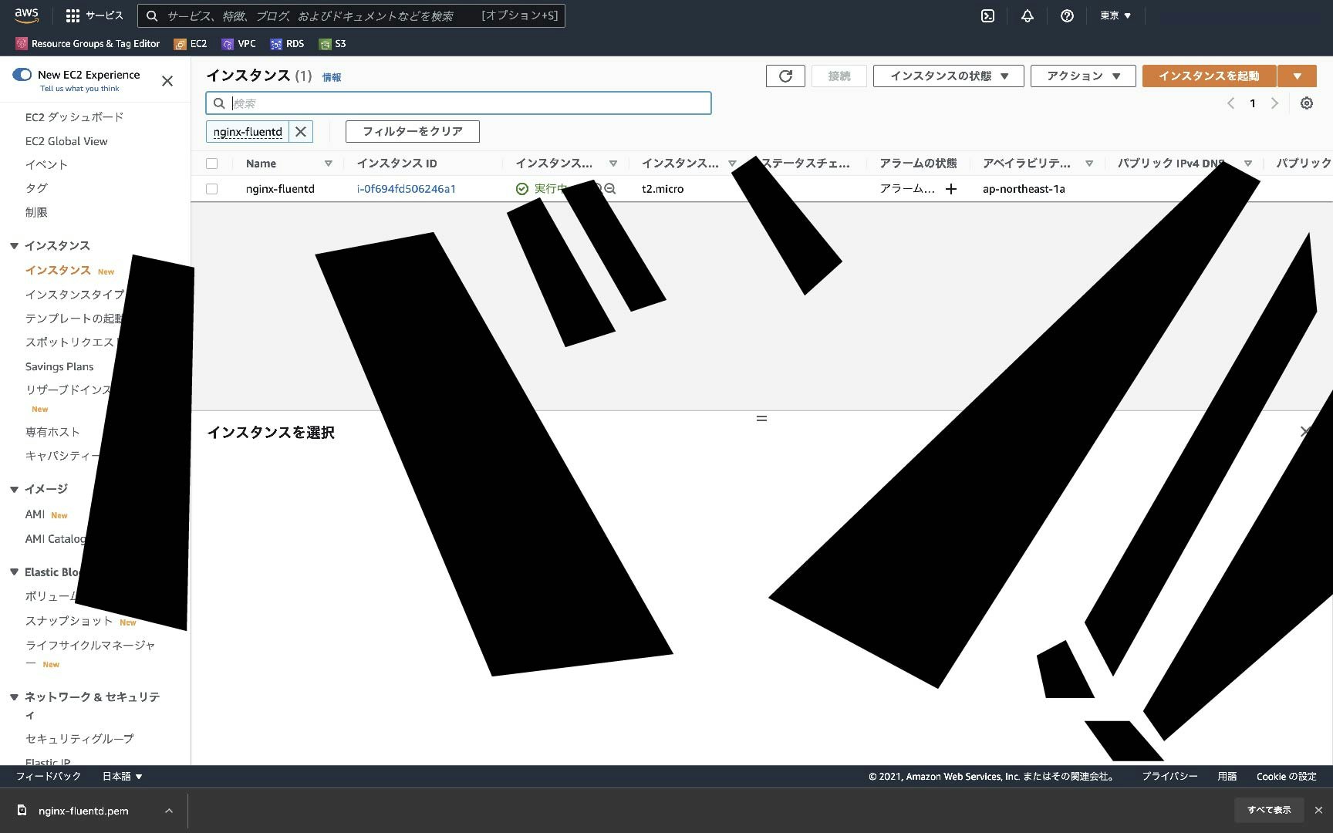Open the アクション dropdown

click(x=1083, y=76)
